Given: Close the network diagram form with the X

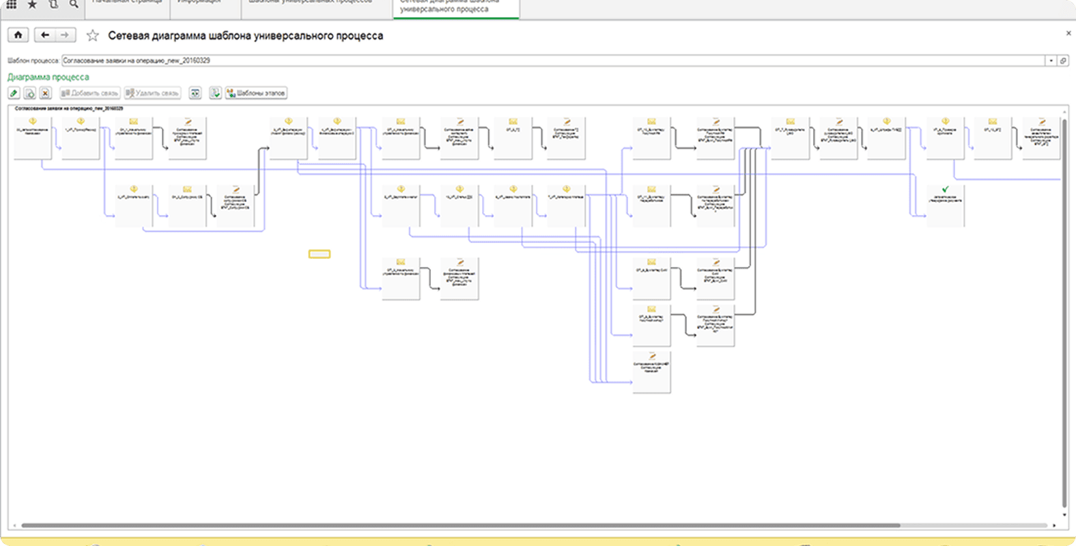Looking at the screenshot, I should tap(1068, 33).
